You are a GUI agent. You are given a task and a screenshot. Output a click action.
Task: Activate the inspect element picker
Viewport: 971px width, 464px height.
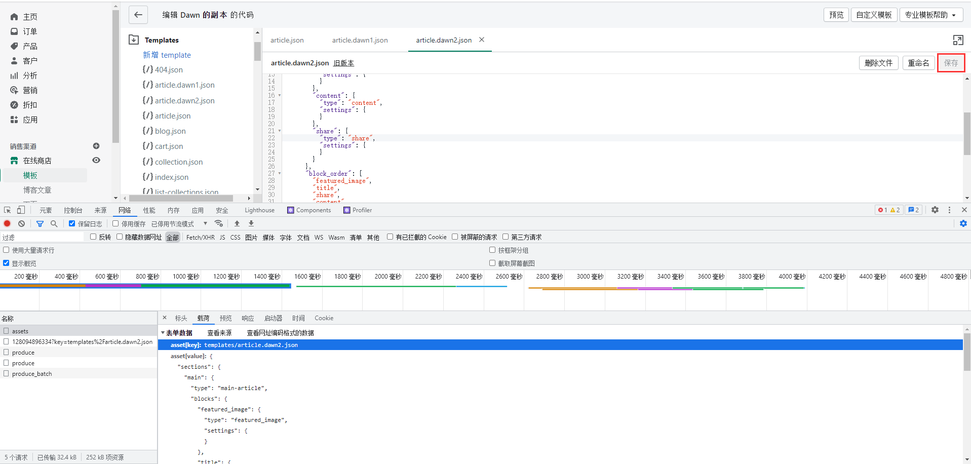[8, 210]
